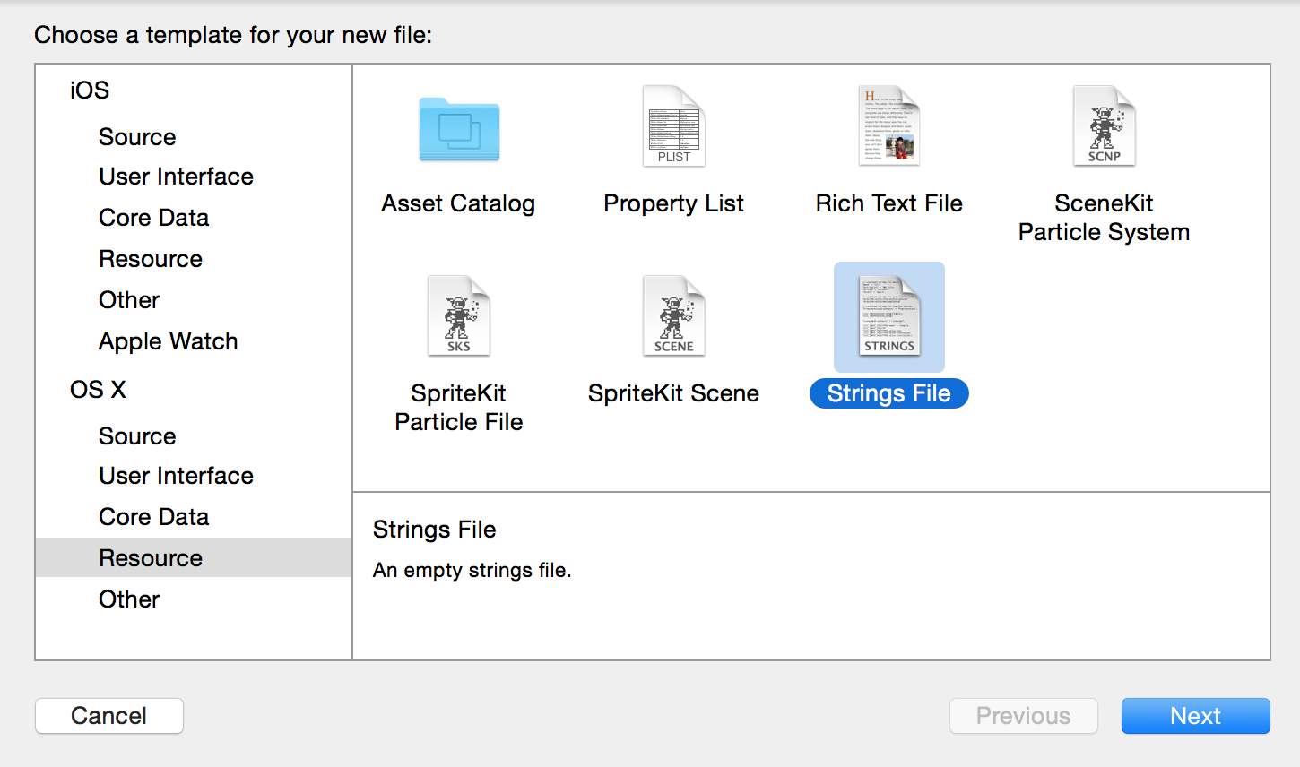This screenshot has height=767, width=1300.
Task: Select the Property List template icon
Action: (x=673, y=125)
